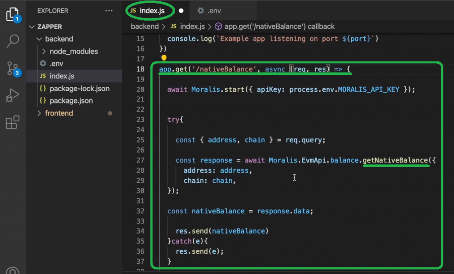This screenshot has height=274, width=454.
Task: Click line number 27 in gutter
Action: 141,160
